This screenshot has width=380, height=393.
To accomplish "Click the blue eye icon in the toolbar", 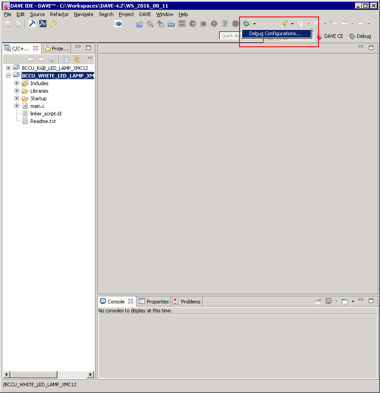I will (x=118, y=24).
